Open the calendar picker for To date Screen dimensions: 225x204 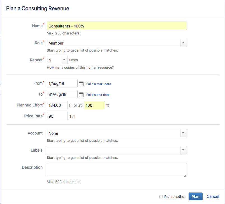click(x=81, y=94)
